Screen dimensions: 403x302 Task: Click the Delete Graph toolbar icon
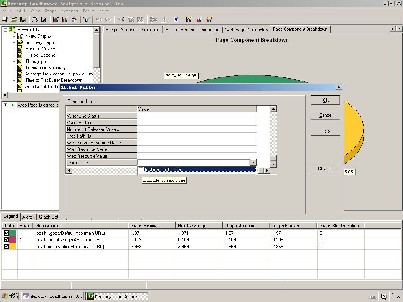[x=65, y=20]
